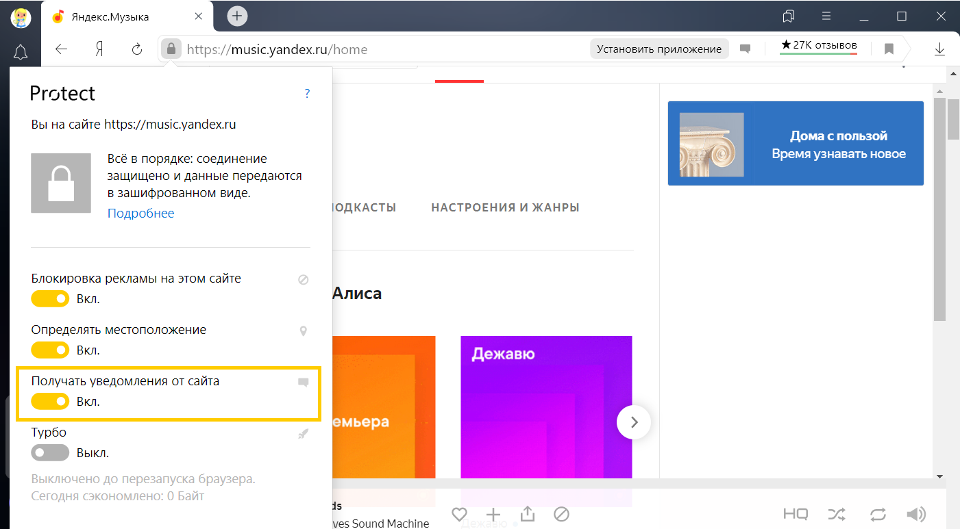This screenshot has height=529, width=960.
Task: Open the downloads arrow icon
Action: (x=939, y=49)
